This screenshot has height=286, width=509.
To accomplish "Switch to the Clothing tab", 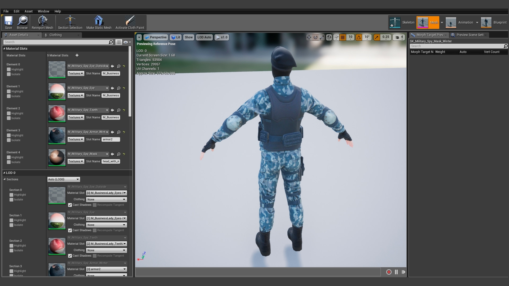I will (x=56, y=35).
